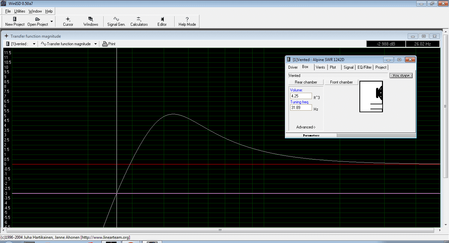Activate the Cursor tool

68,21
